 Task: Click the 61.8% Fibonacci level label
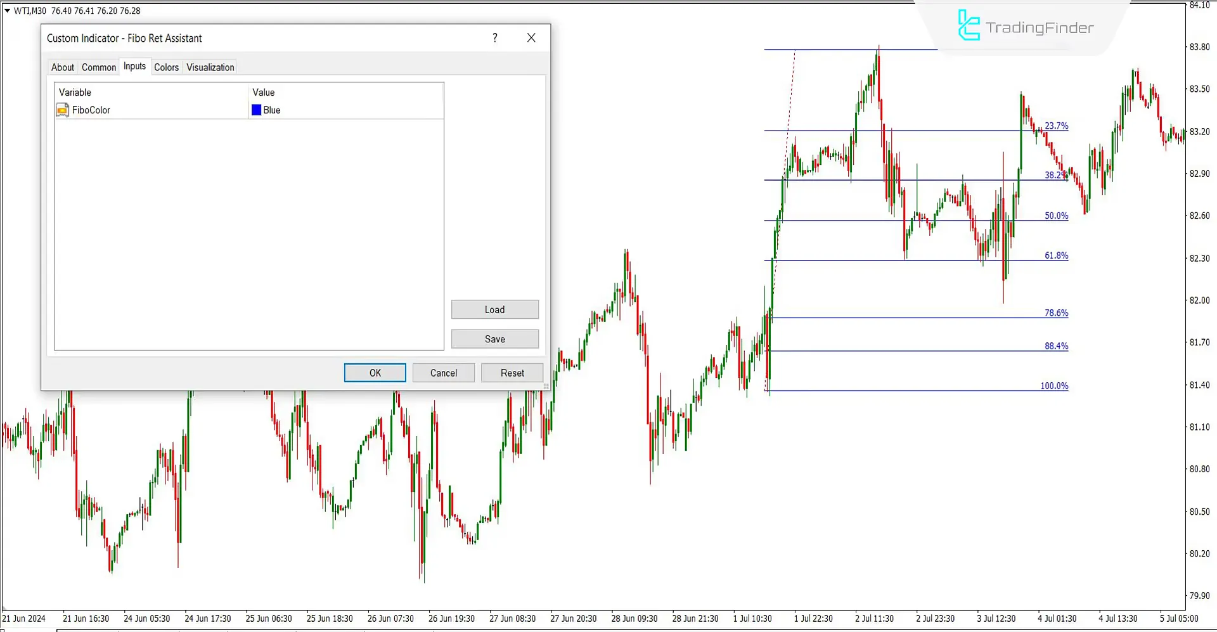point(1056,255)
